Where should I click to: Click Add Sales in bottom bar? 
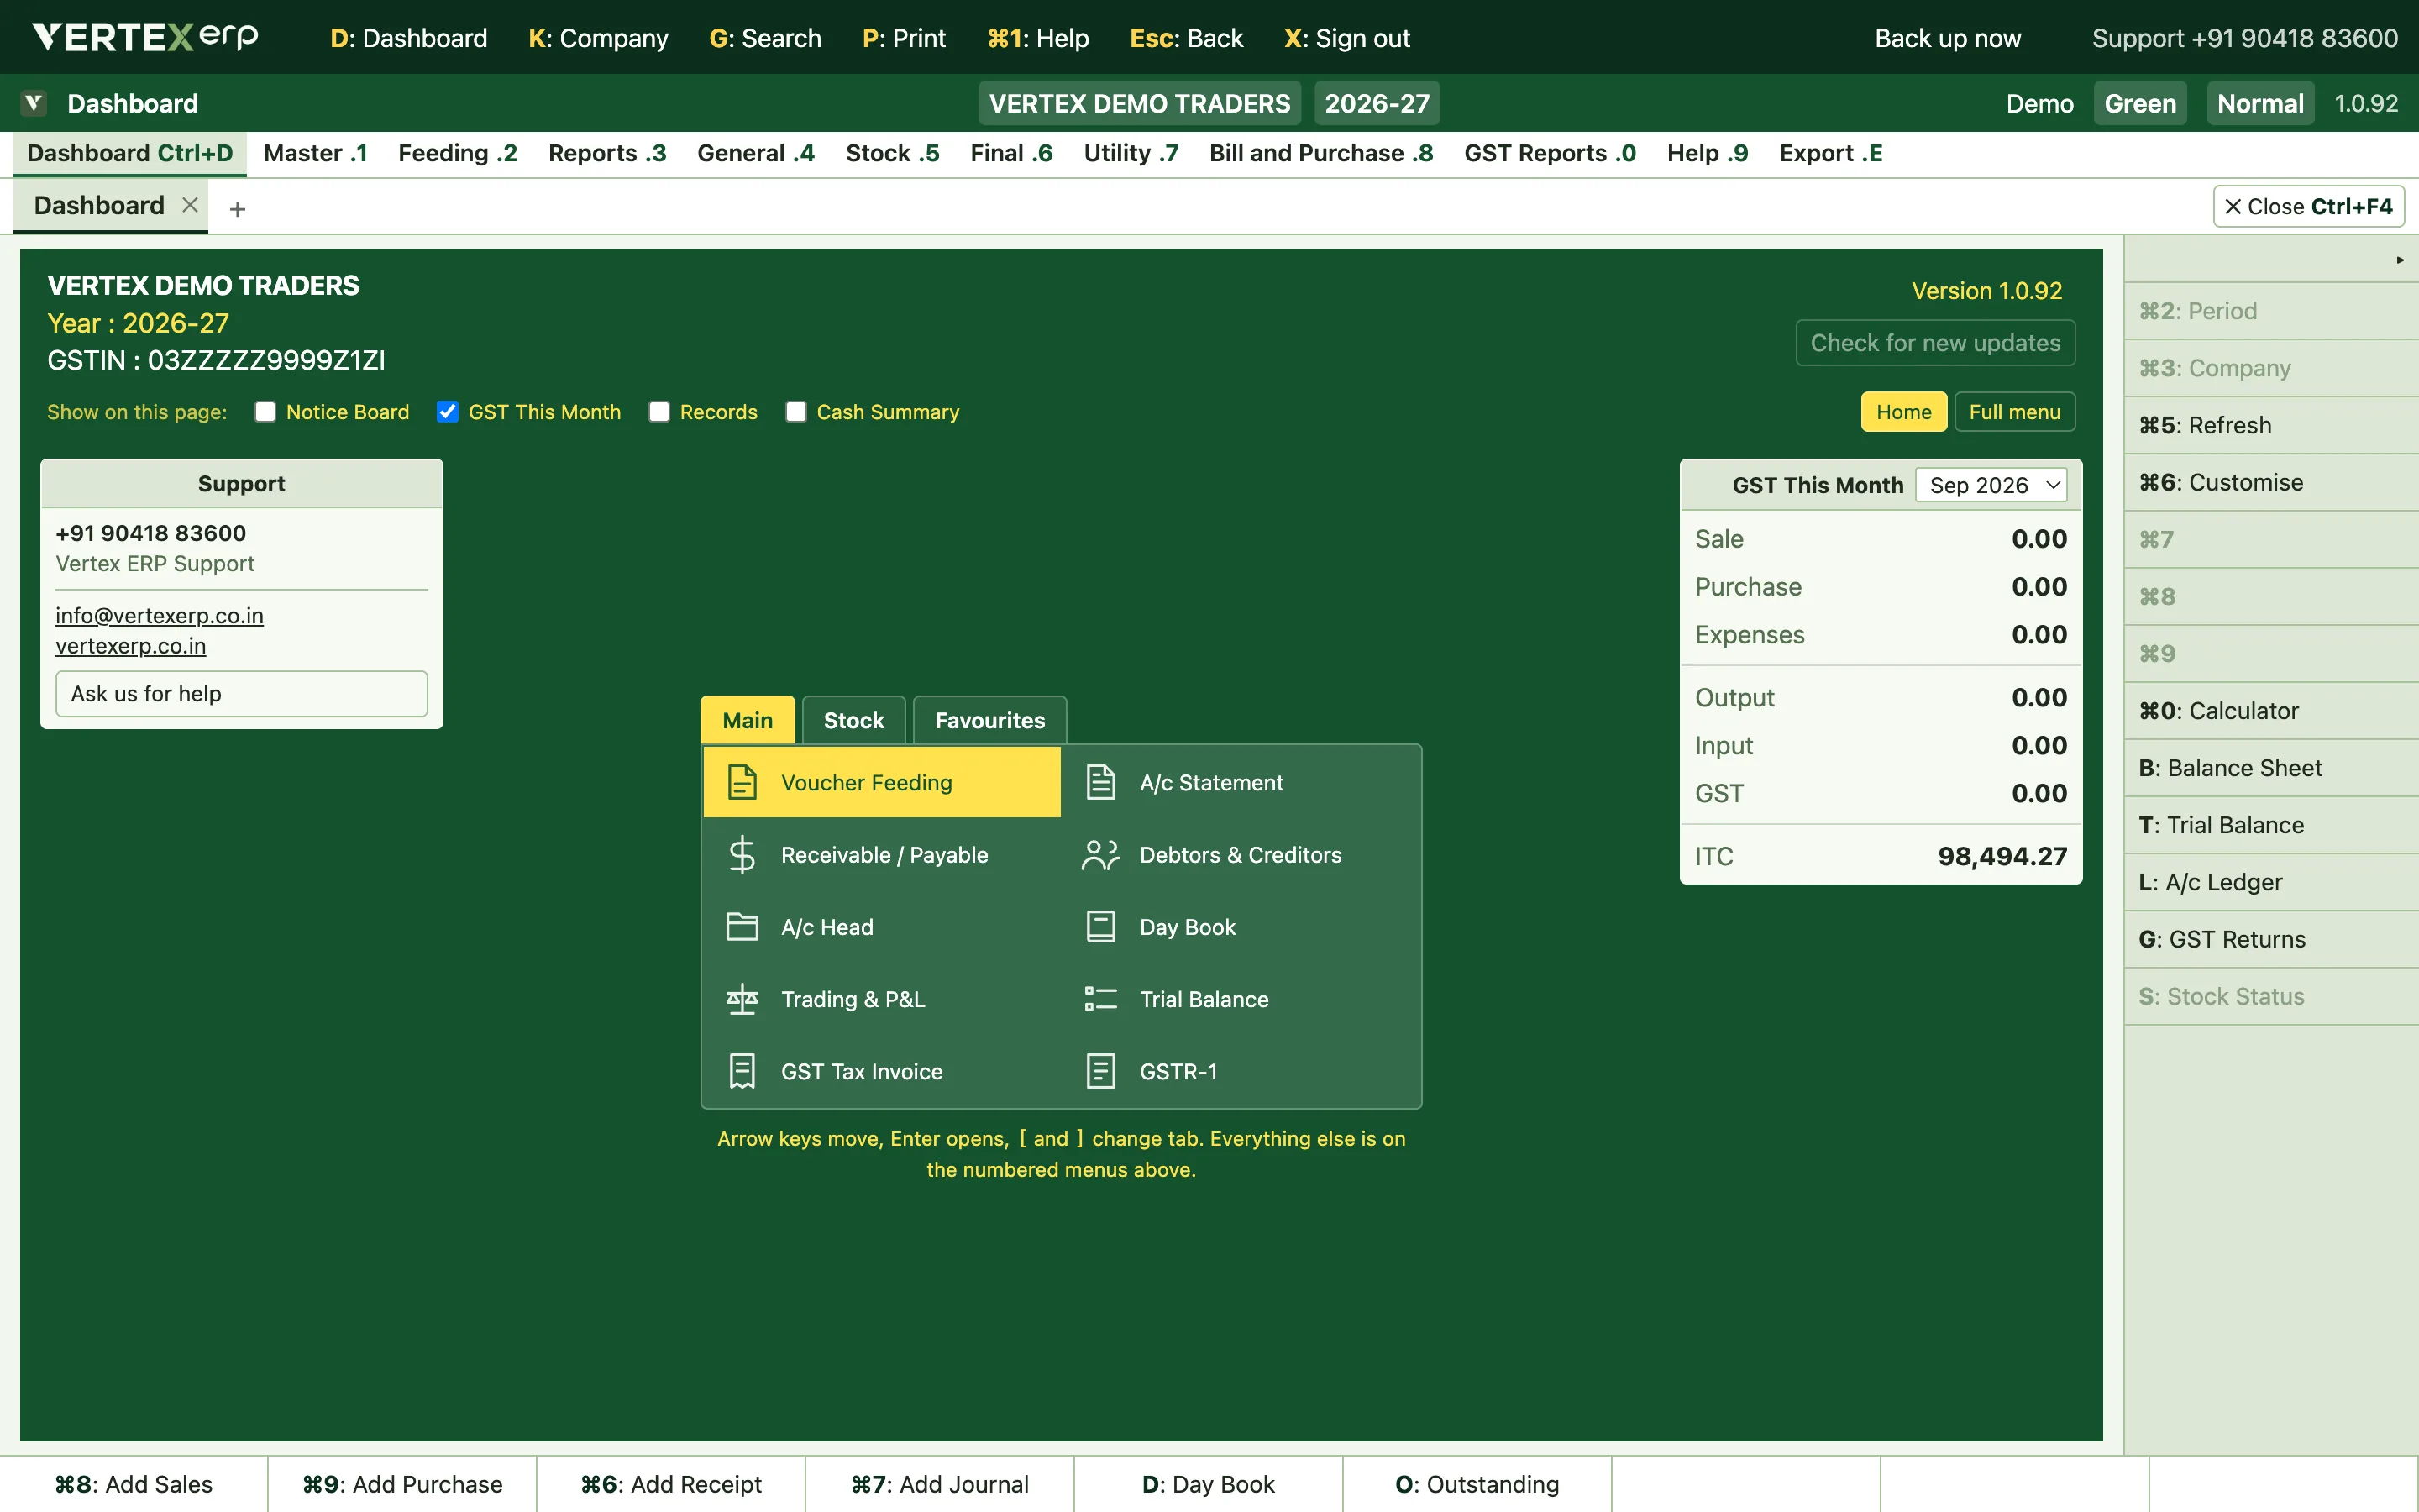pos(134,1484)
